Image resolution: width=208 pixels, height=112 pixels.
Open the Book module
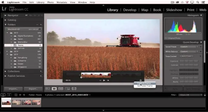click(157, 10)
